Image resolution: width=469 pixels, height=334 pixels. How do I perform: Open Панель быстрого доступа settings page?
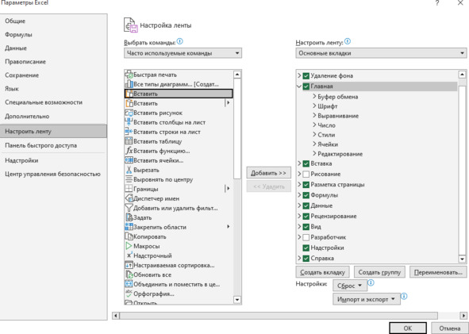pyautogui.click(x=41, y=146)
